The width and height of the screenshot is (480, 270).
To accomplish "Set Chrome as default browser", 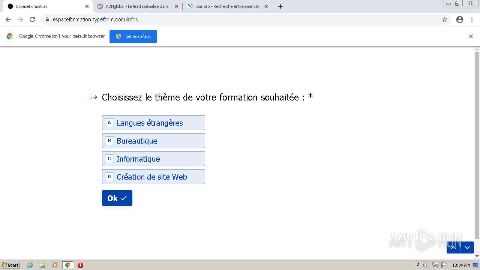I will (x=133, y=36).
